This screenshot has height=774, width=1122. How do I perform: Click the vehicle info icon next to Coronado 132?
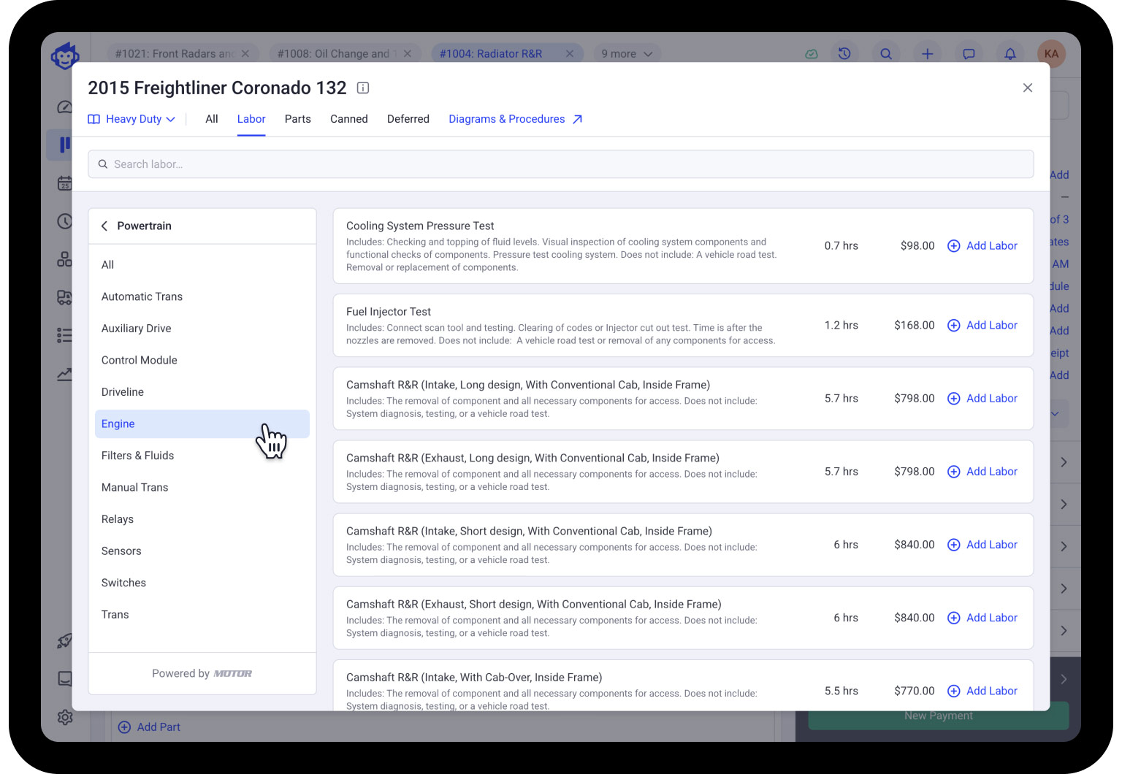363,88
